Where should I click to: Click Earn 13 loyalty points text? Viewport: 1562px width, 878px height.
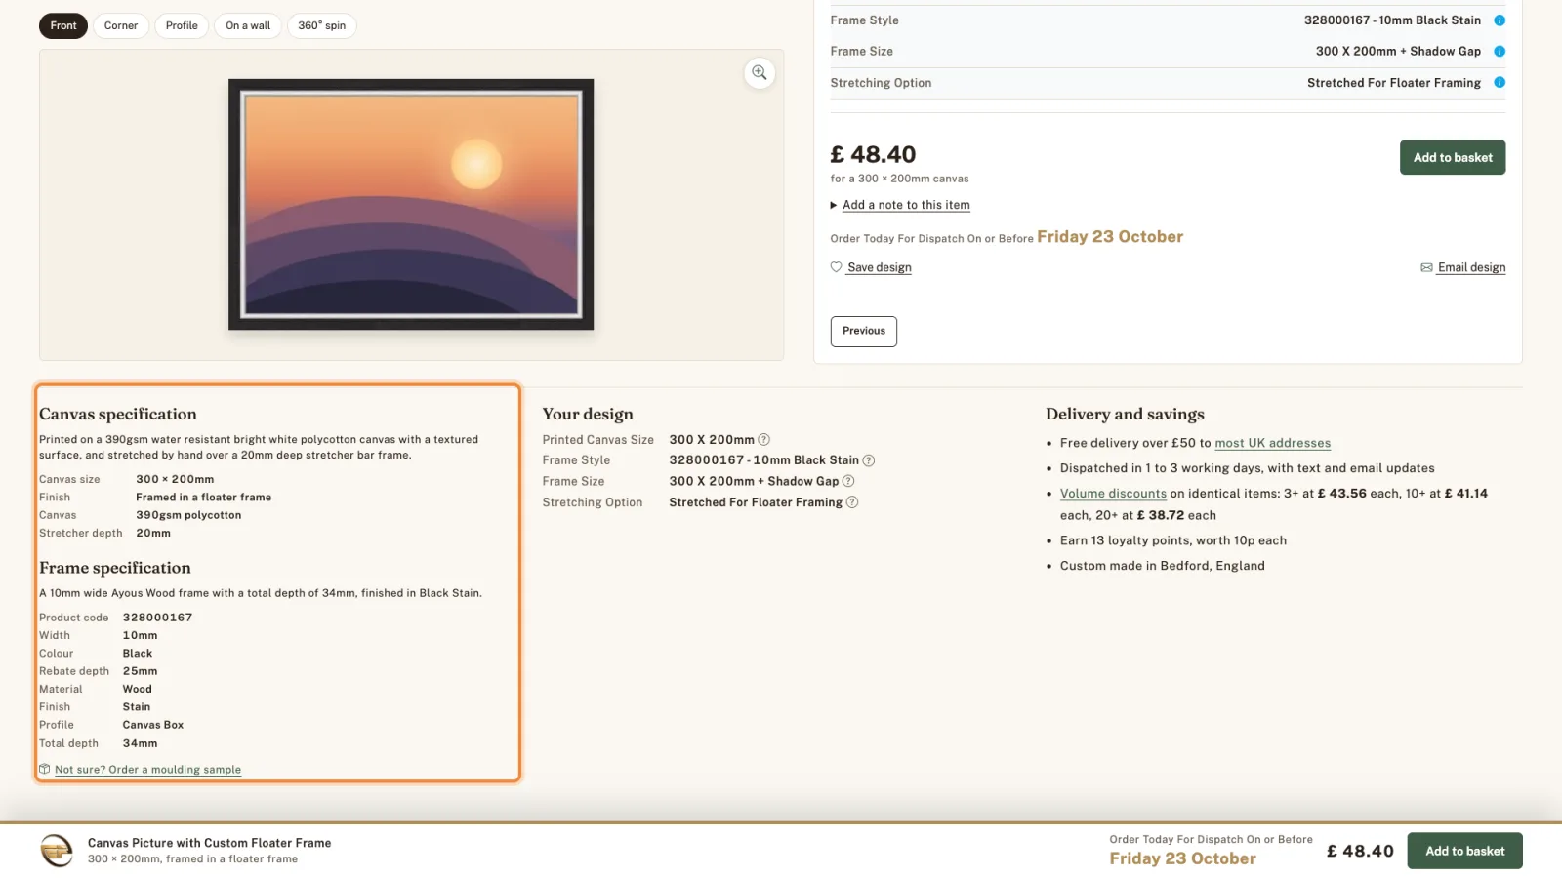tap(1173, 540)
